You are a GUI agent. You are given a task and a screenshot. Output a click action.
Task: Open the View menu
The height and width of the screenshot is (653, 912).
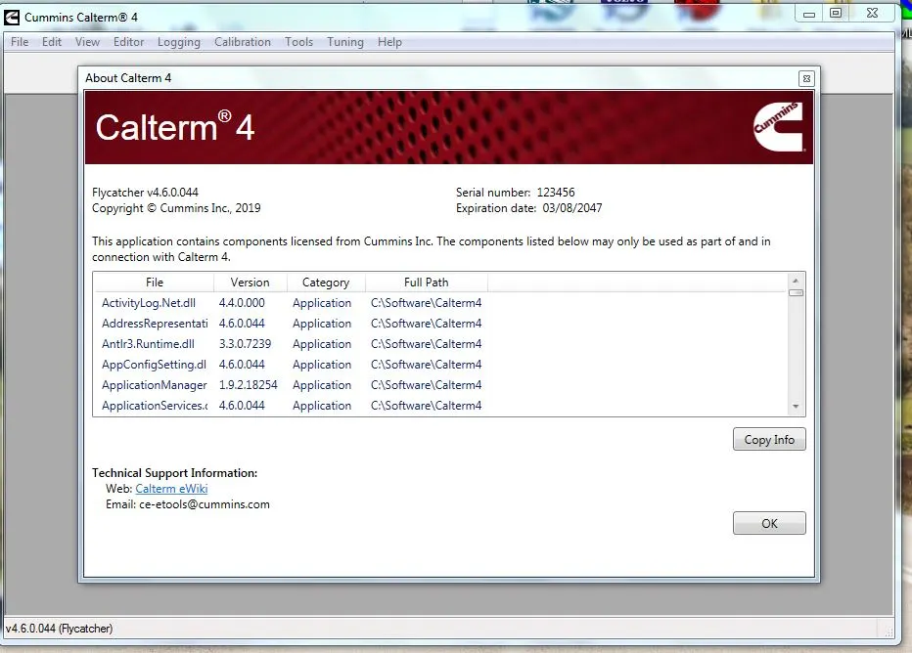87,42
